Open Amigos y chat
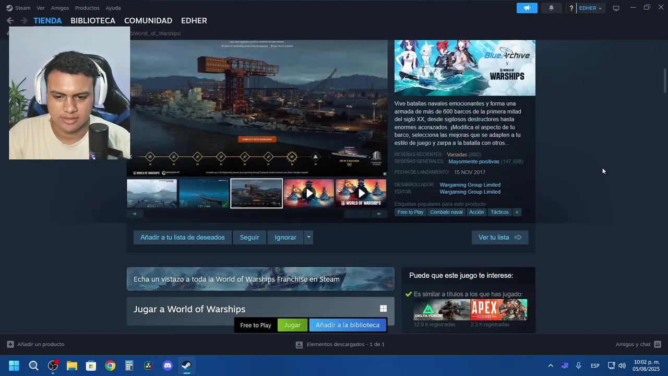The width and height of the screenshot is (668, 376). pyautogui.click(x=638, y=344)
